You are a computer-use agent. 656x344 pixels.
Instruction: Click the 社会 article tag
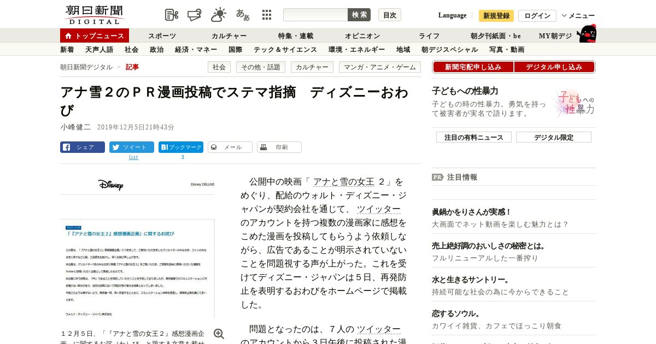coord(219,67)
